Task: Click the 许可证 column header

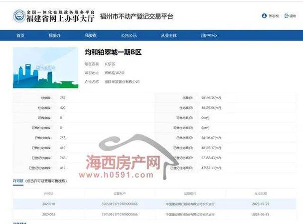Action: coord(48,194)
